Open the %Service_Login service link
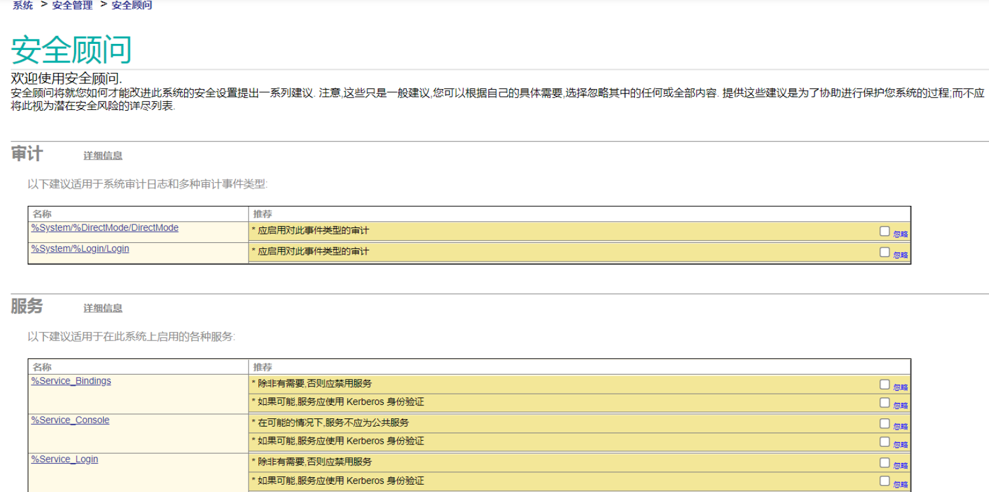Image resolution: width=989 pixels, height=492 pixels. pos(65,459)
